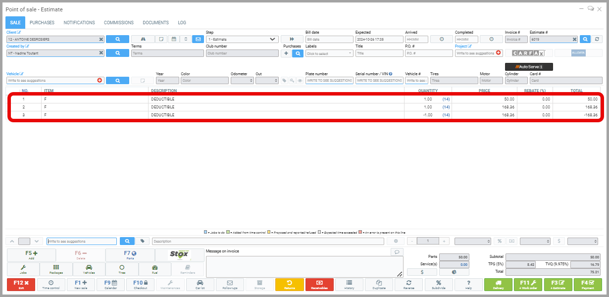The width and height of the screenshot is (609, 297).
Task: Clear the selected client with X
Action: pyautogui.click(x=101, y=39)
